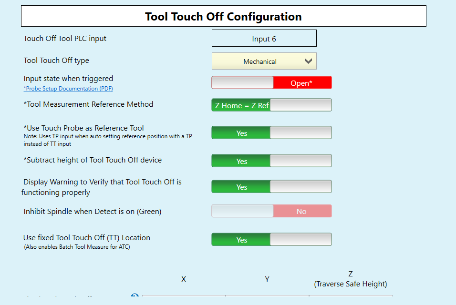Click the Batch Tool Measure for ATC note
The image size is (456, 305).
click(x=77, y=247)
